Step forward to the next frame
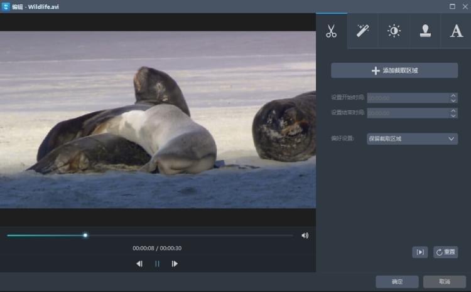 click(175, 264)
